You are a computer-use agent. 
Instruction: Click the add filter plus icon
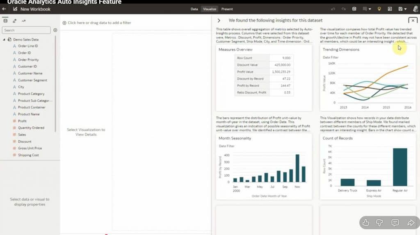point(64,23)
